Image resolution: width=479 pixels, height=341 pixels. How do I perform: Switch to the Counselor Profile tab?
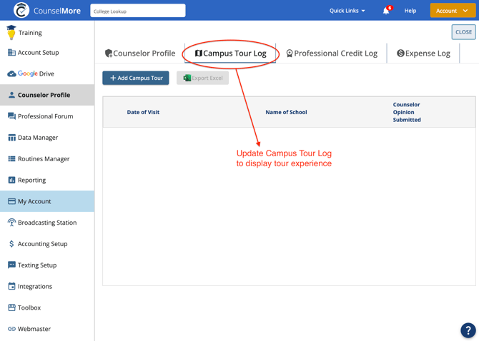pos(140,54)
